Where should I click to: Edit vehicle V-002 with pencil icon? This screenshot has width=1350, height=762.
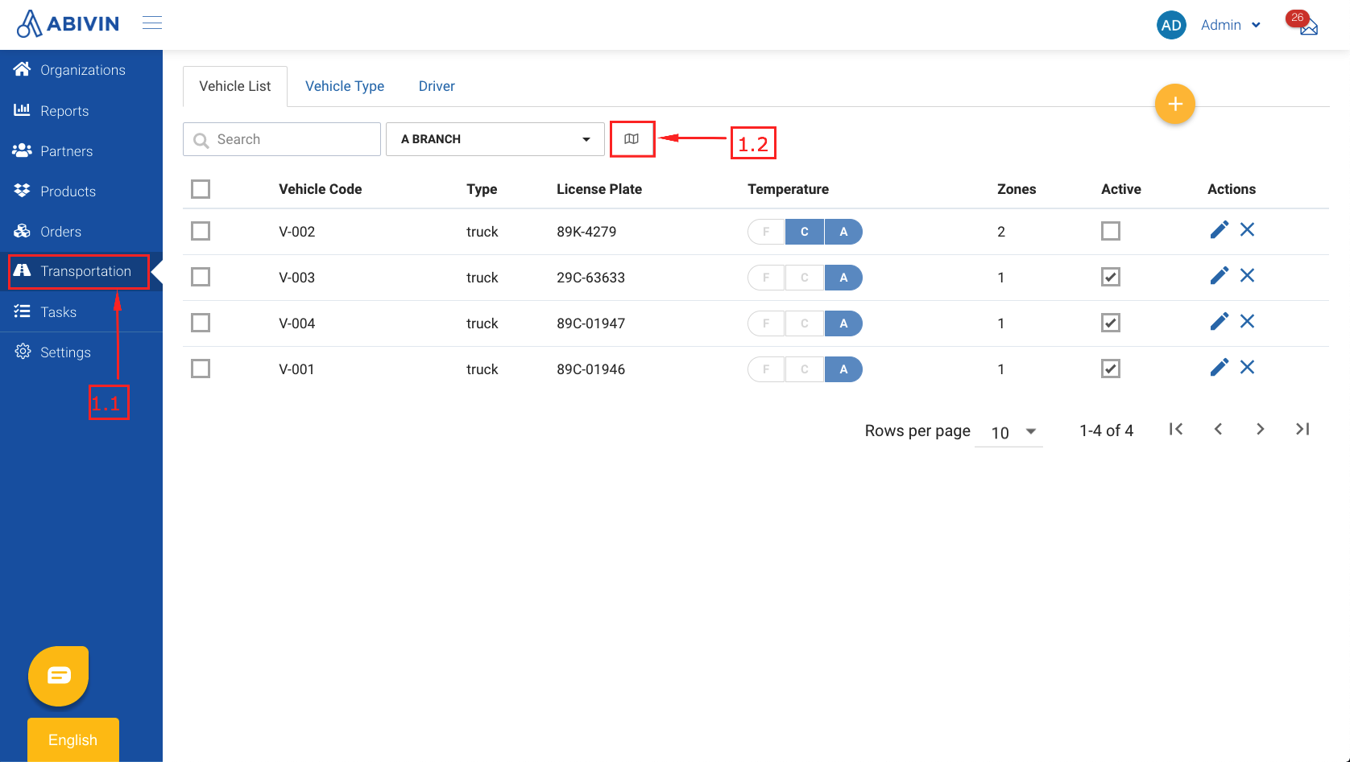pos(1219,230)
